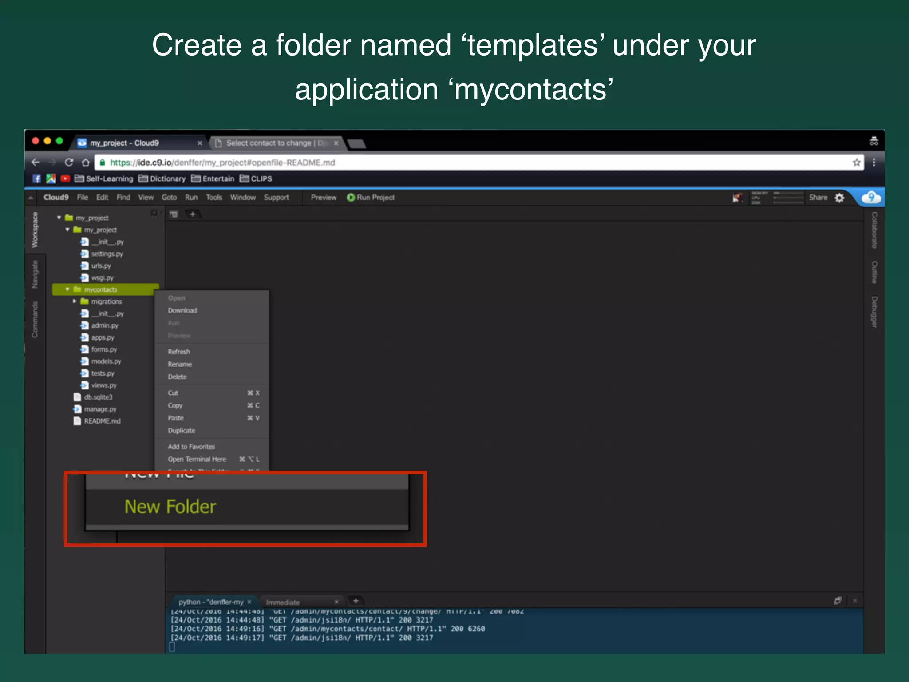Image resolution: width=909 pixels, height=682 pixels.
Task: Collapse the root my_project folder
Action: (59, 218)
